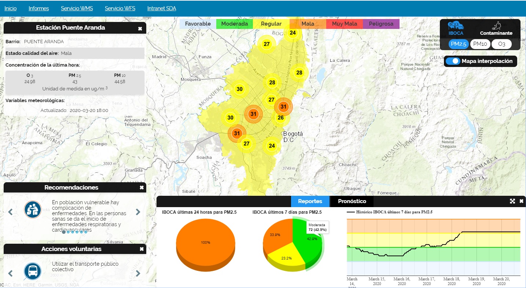This screenshot has width=526, height=288.
Task: Click the "IBOCA últimas 24 horas para PM2.5" title
Action: pos(199,212)
